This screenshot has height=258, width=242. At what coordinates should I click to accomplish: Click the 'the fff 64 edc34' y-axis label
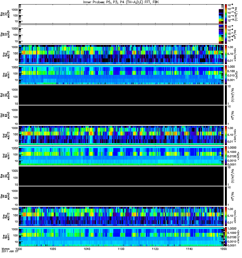(x=5, y=176)
